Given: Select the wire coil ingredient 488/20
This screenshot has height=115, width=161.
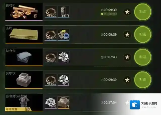Looking at the screenshot, I should click(x=51, y=12).
